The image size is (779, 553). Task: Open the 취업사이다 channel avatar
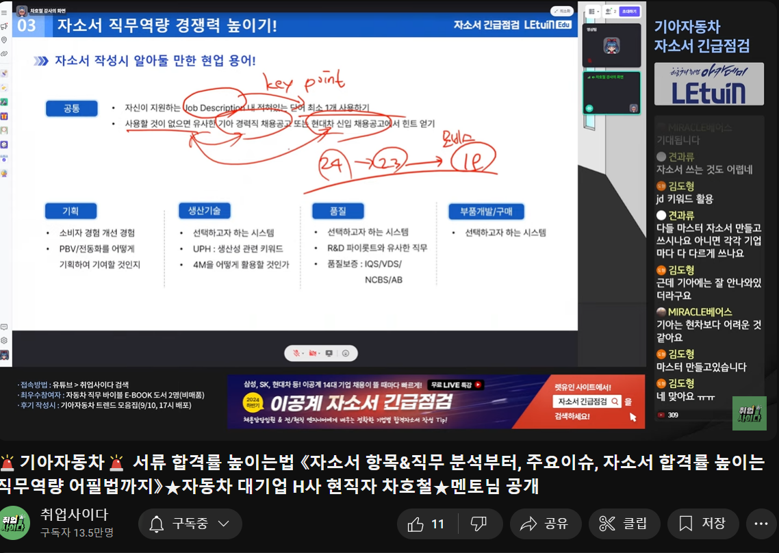pyautogui.click(x=14, y=523)
